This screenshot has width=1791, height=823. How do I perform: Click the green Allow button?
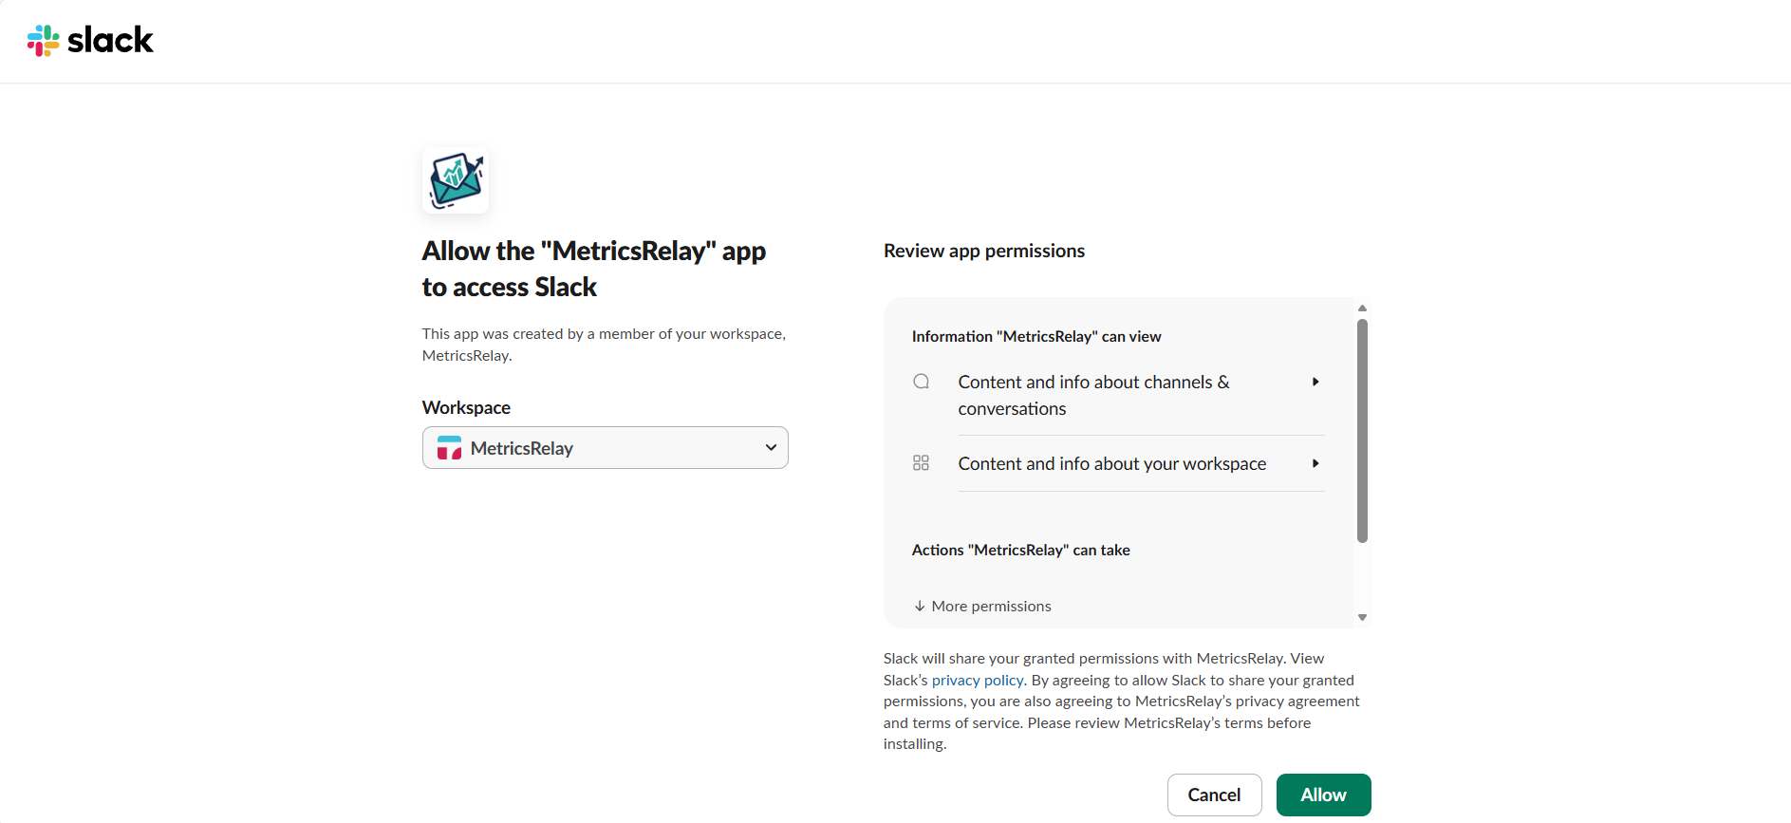coord(1323,795)
